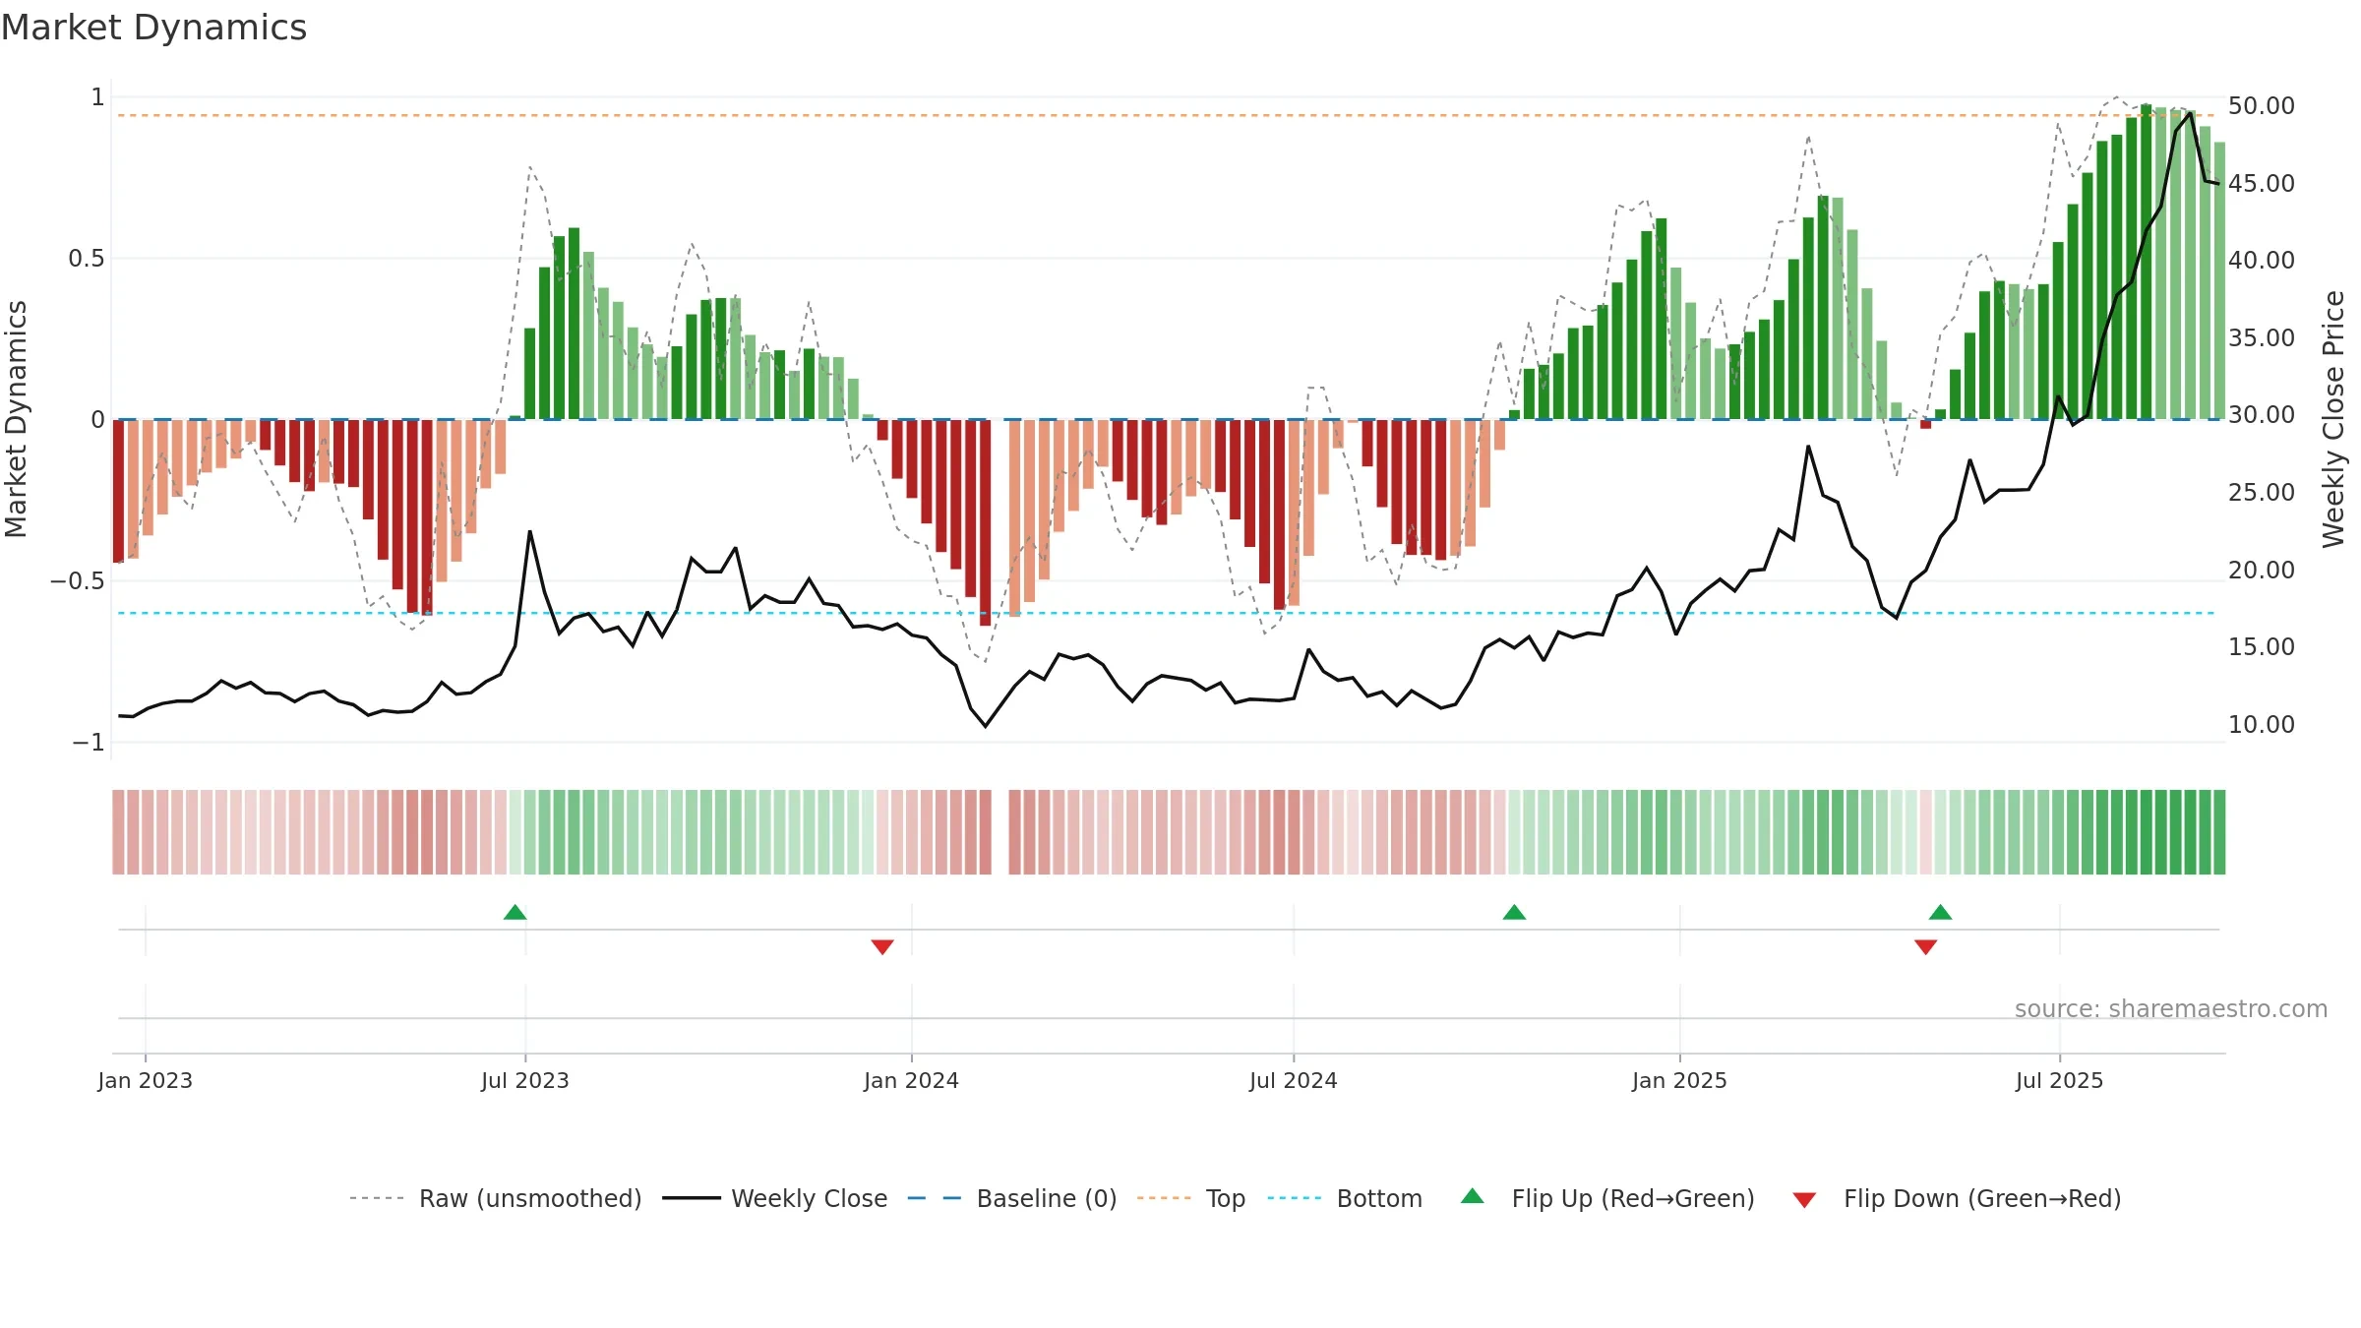
Task: Click the 0.5 left axis value
Action: (87, 259)
